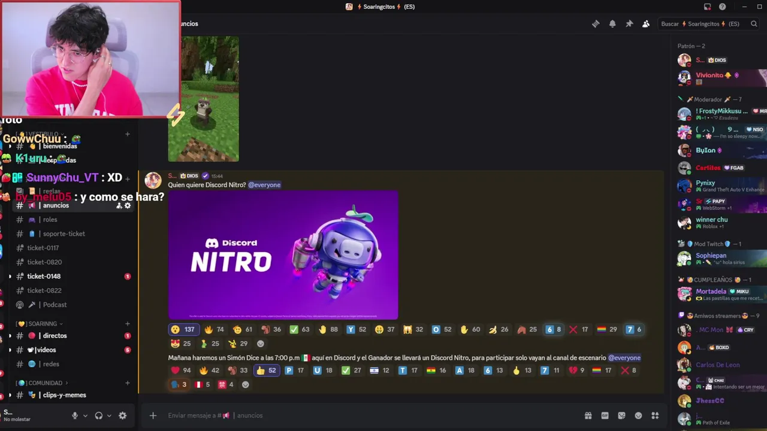Open the gift icon in message bar
The width and height of the screenshot is (767, 431).
(x=588, y=415)
